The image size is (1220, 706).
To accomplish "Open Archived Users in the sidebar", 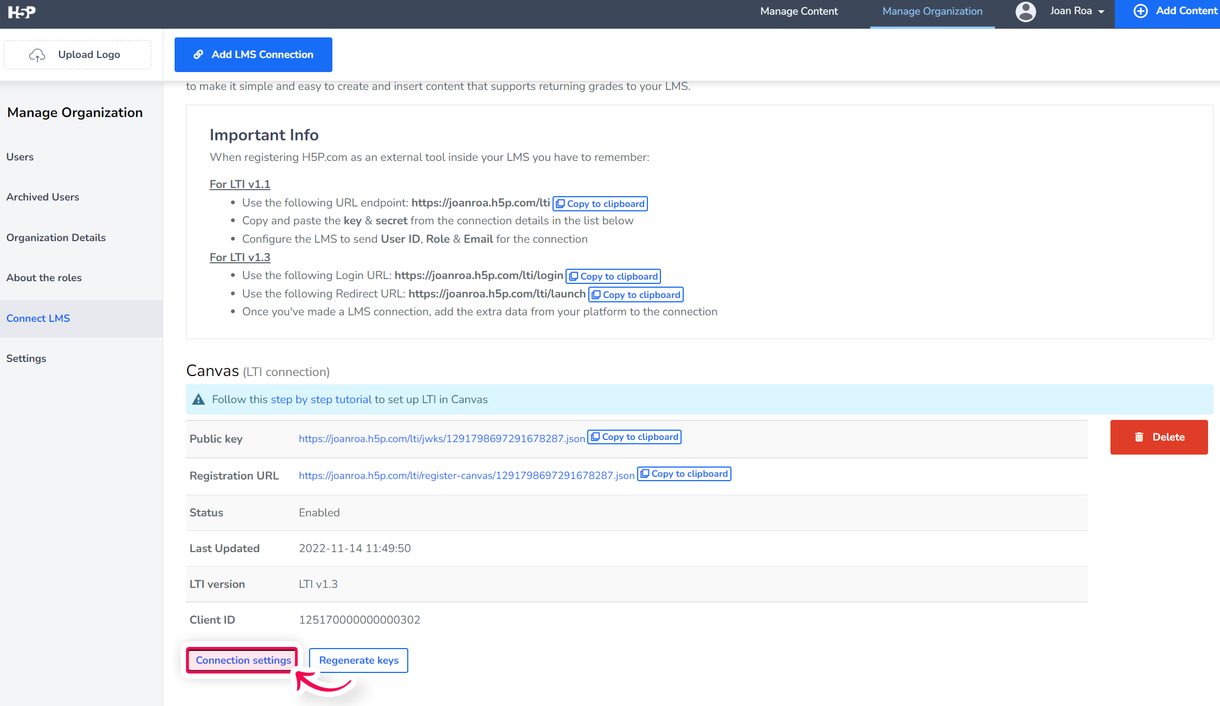I will point(43,197).
